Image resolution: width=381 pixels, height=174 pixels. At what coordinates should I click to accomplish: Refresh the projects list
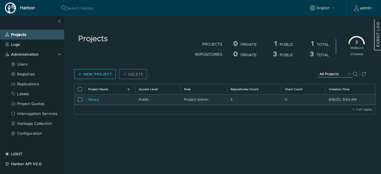pyautogui.click(x=364, y=74)
